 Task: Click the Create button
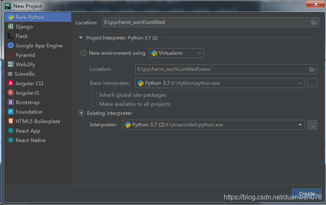click(307, 193)
